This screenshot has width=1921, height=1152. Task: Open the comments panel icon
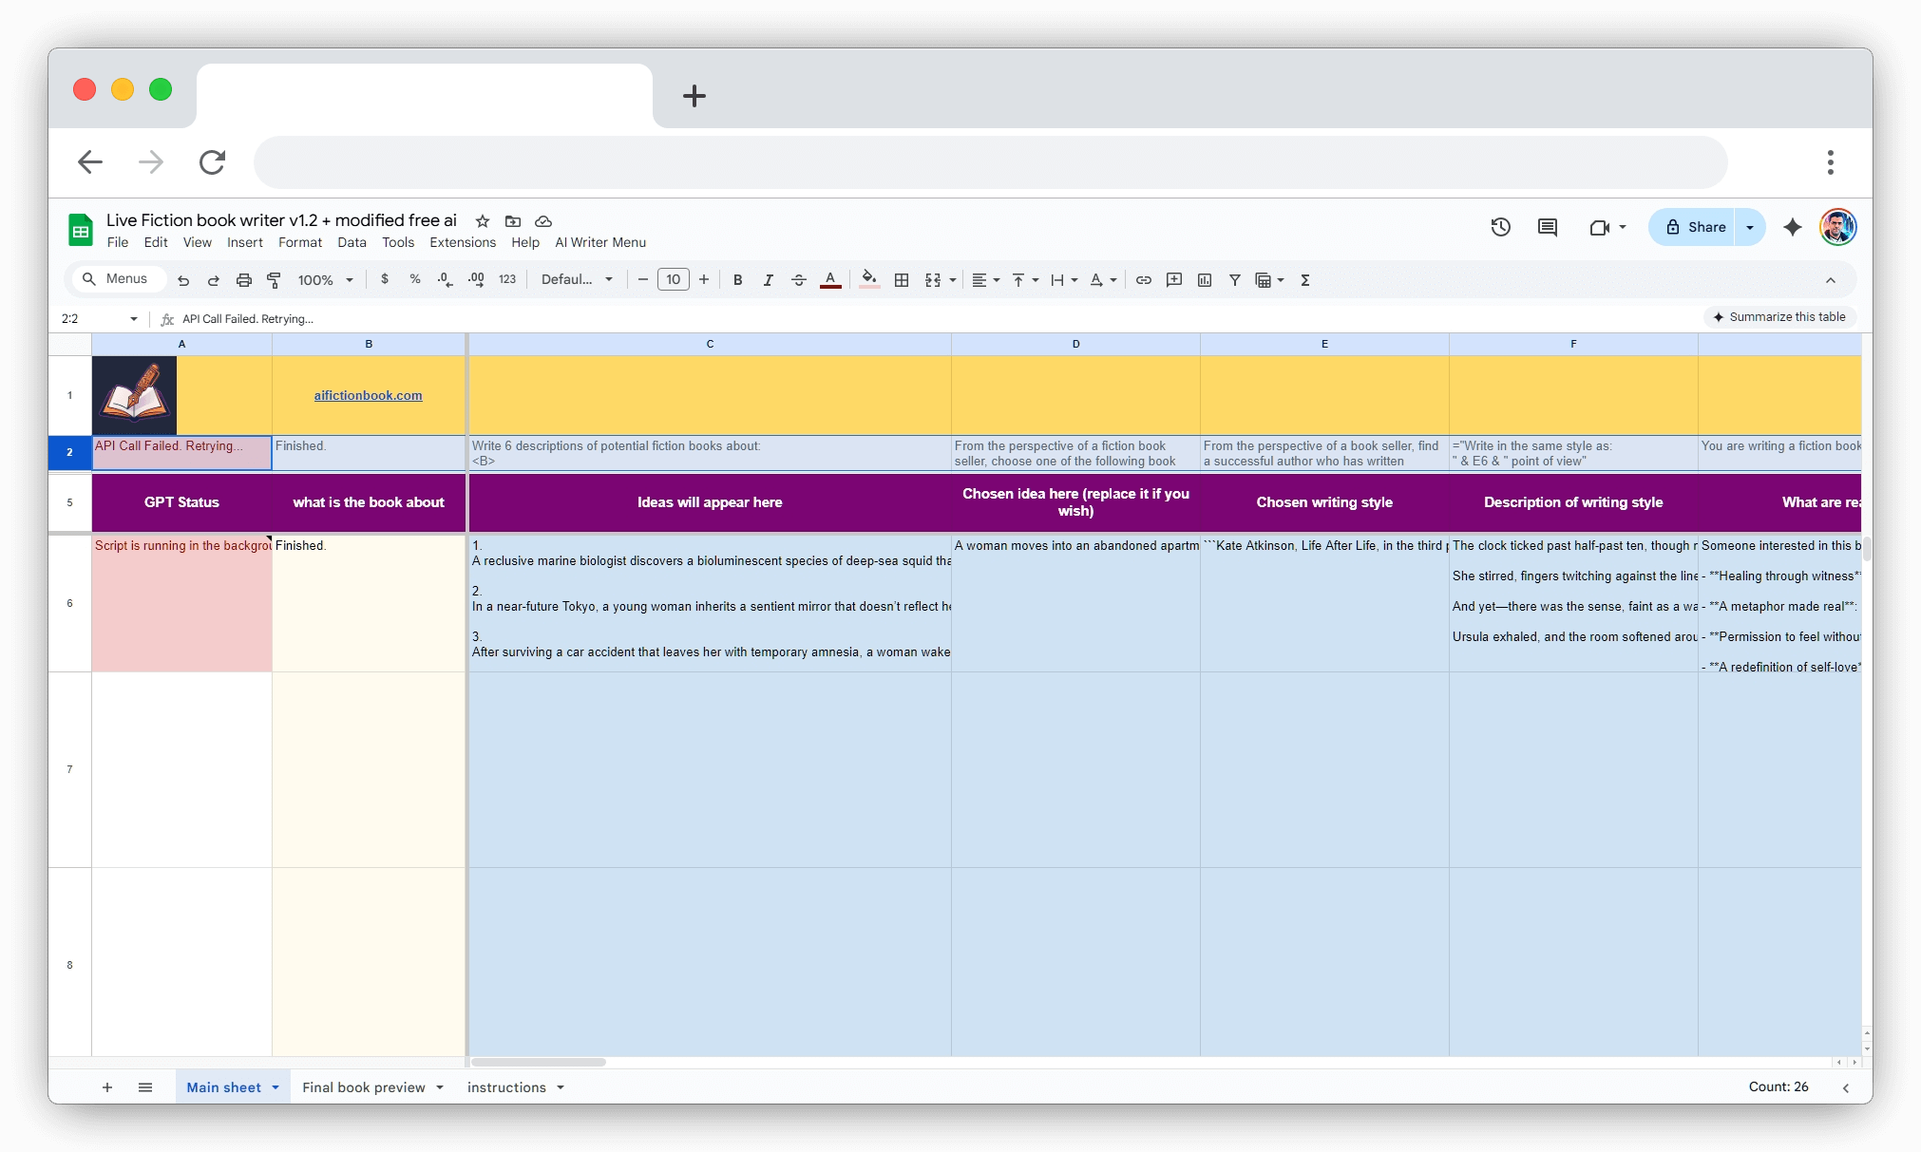[x=1548, y=227]
